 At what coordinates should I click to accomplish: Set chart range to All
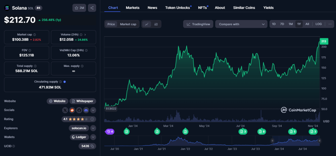[x=307, y=24]
